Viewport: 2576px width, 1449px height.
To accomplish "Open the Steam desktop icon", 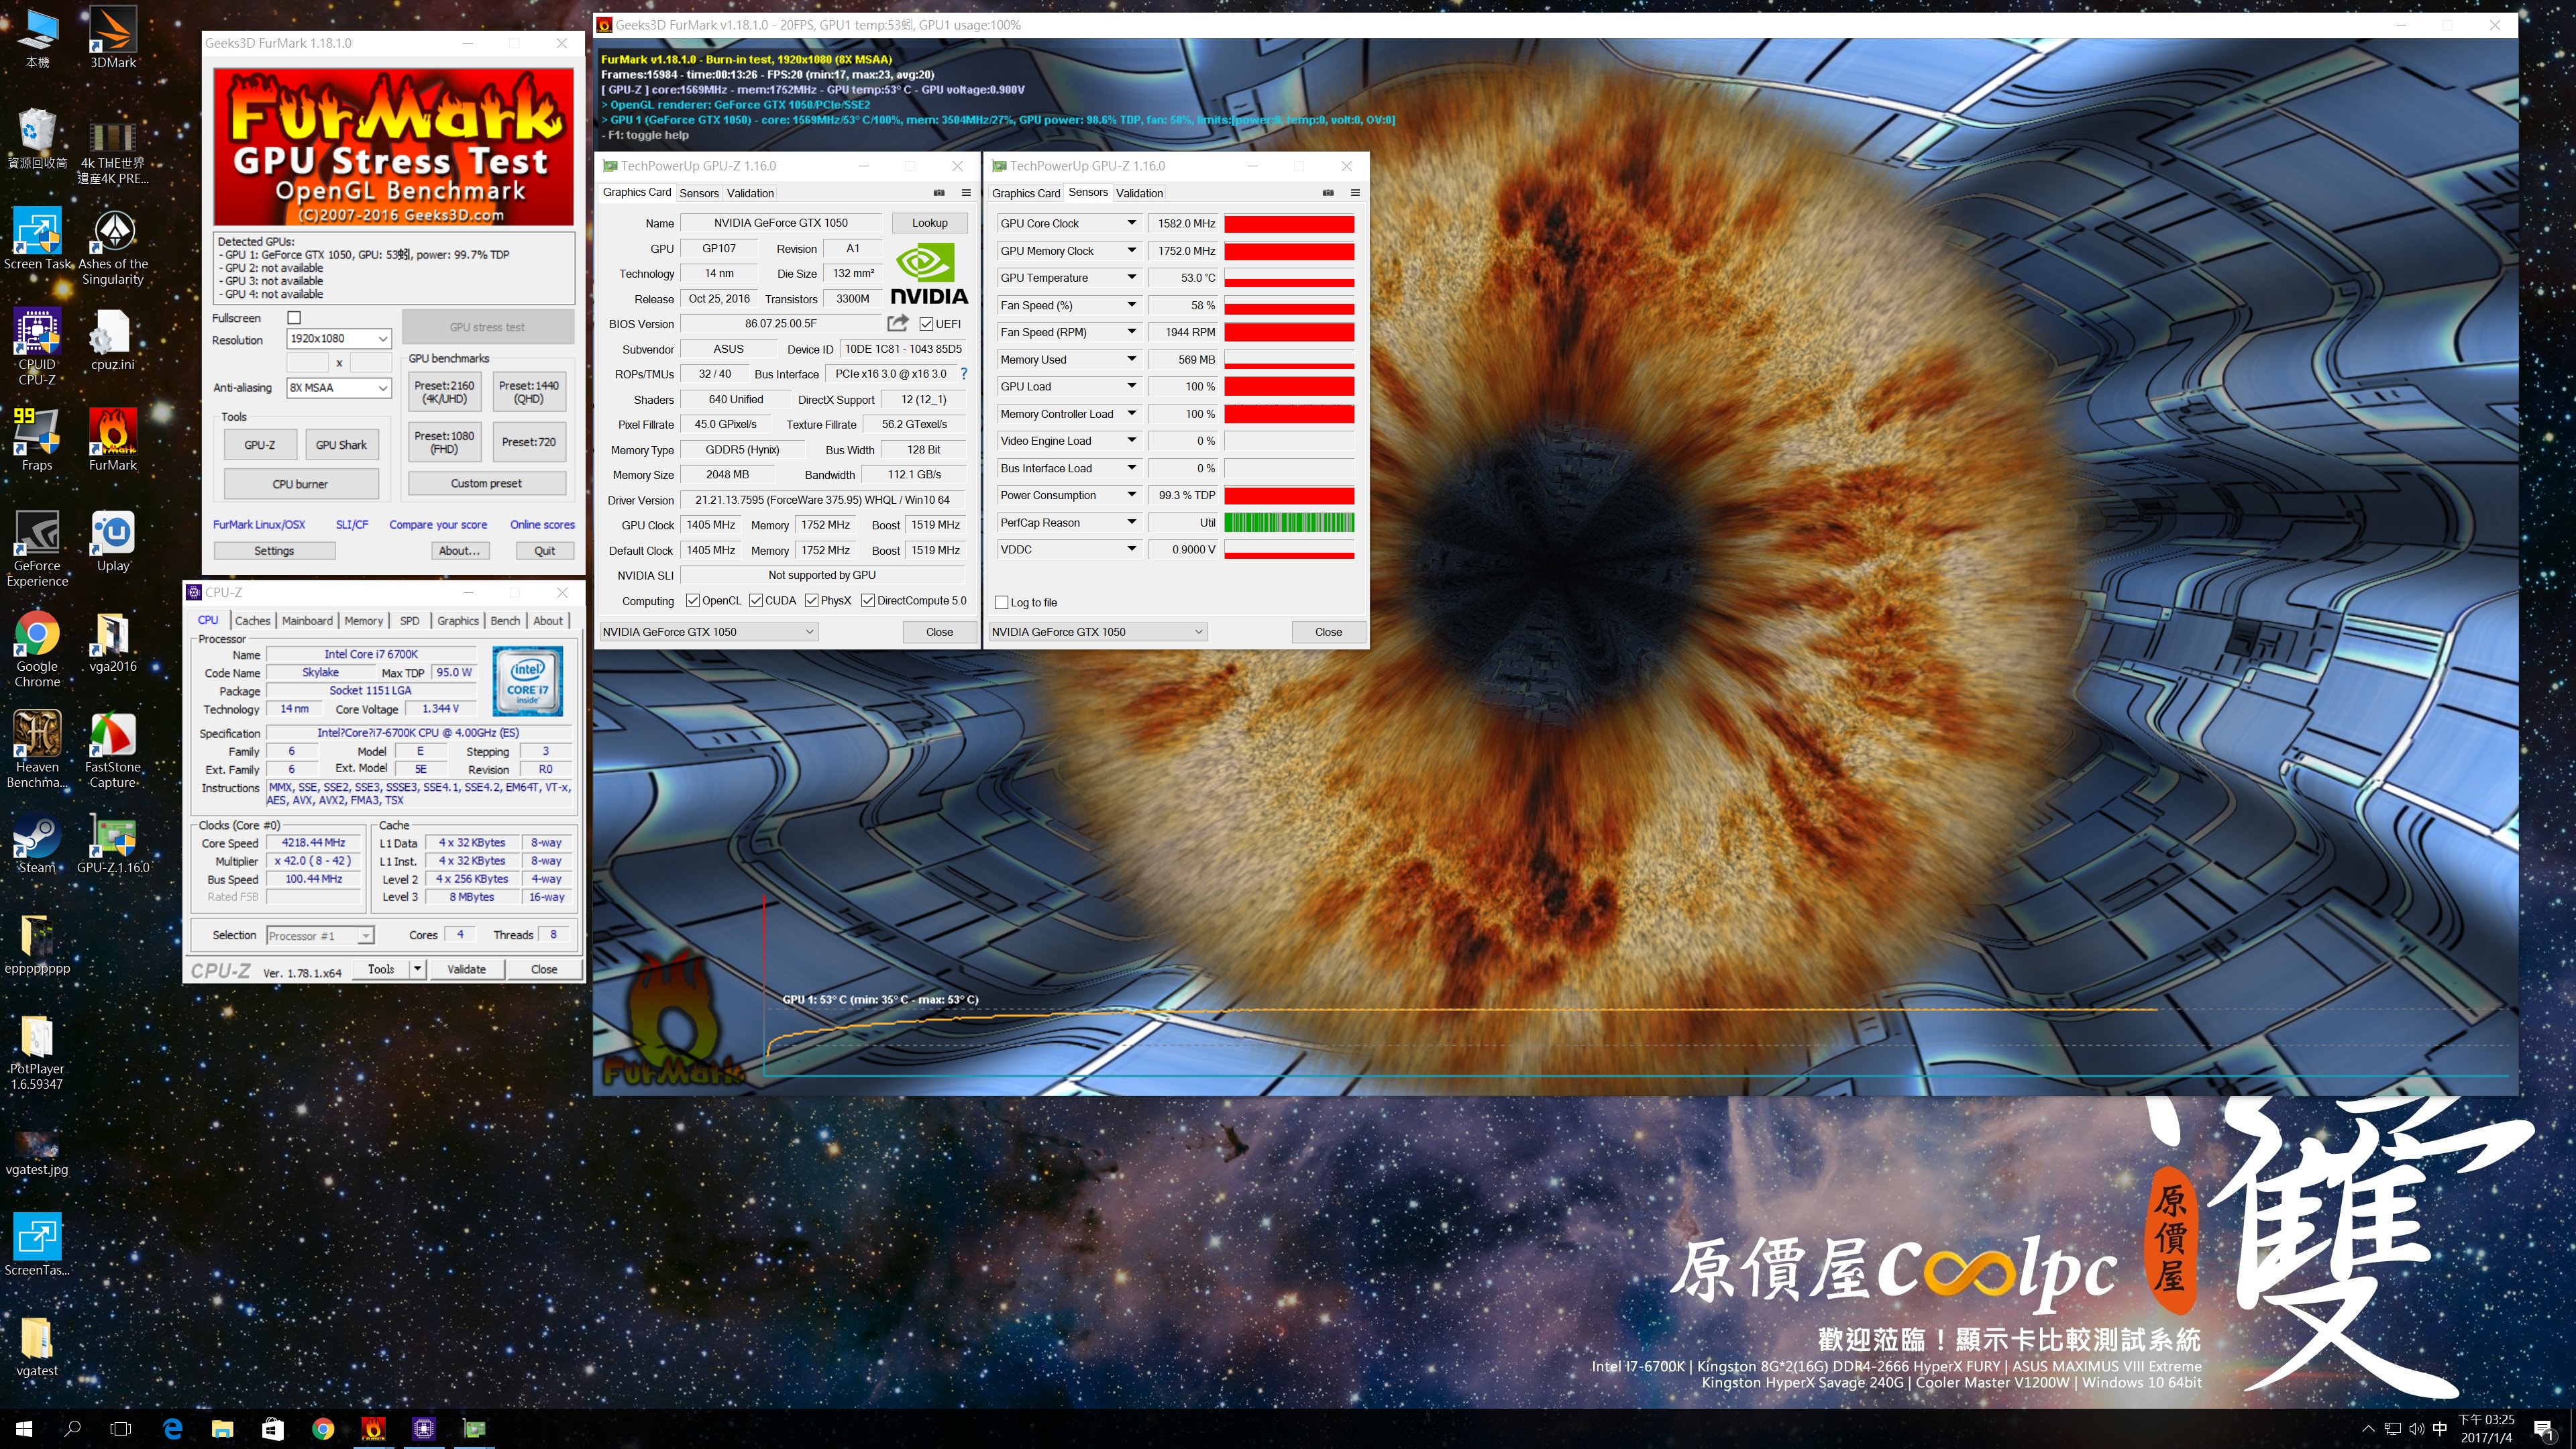I will pos(37,843).
